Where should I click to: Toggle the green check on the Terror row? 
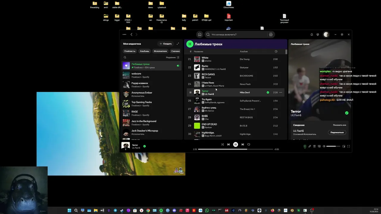[x=268, y=92]
